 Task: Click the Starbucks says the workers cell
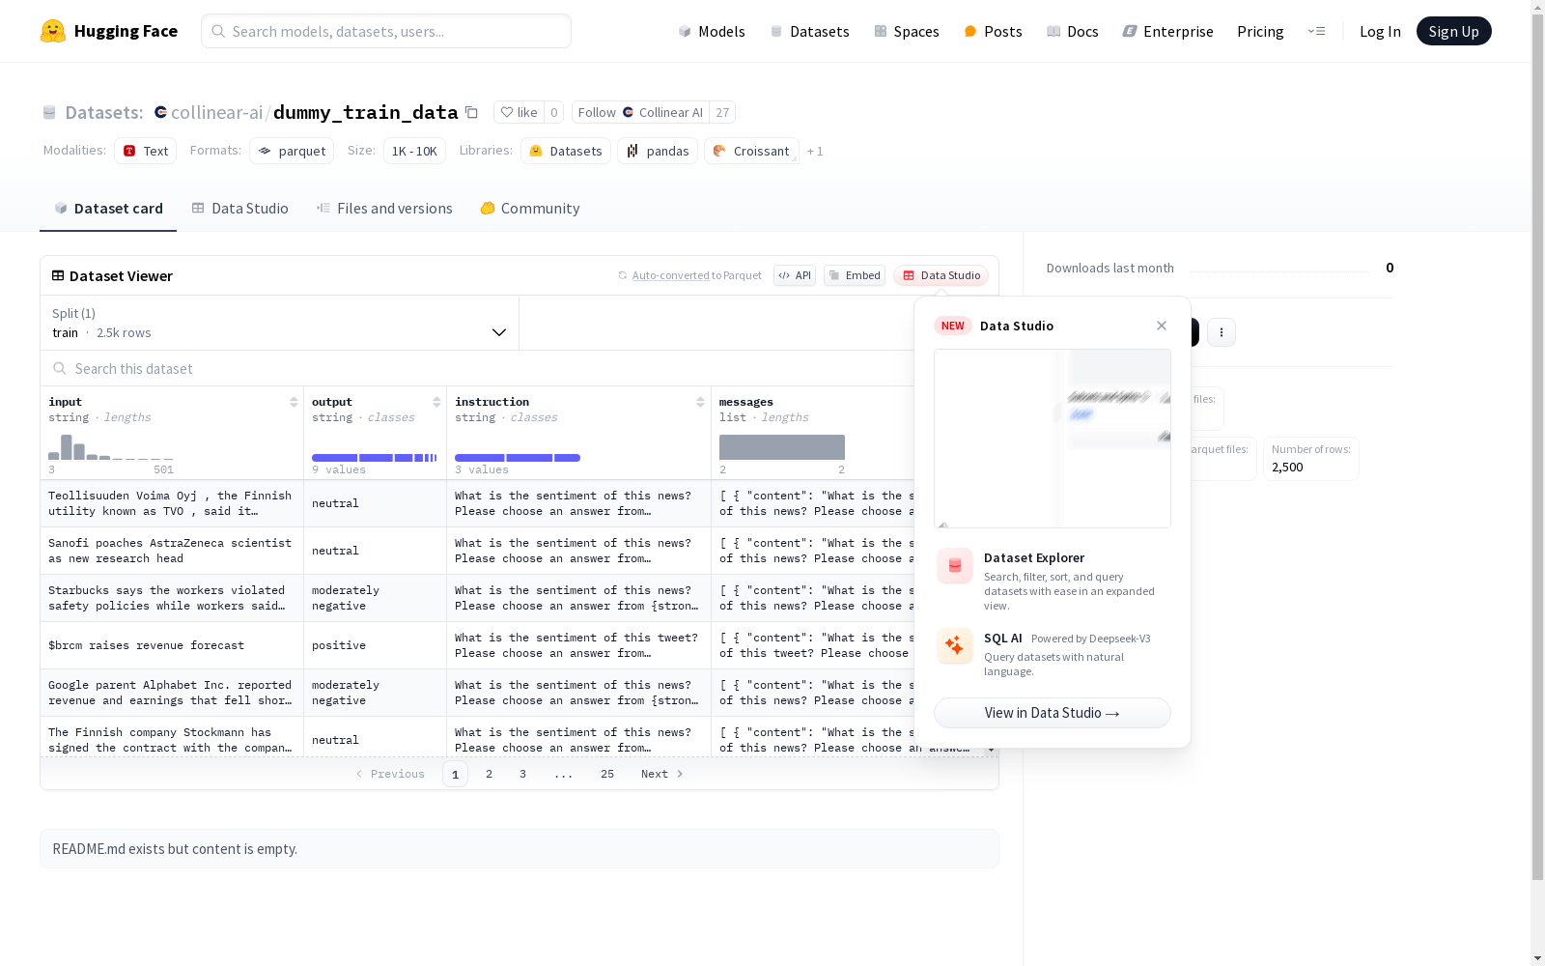pos(172,598)
